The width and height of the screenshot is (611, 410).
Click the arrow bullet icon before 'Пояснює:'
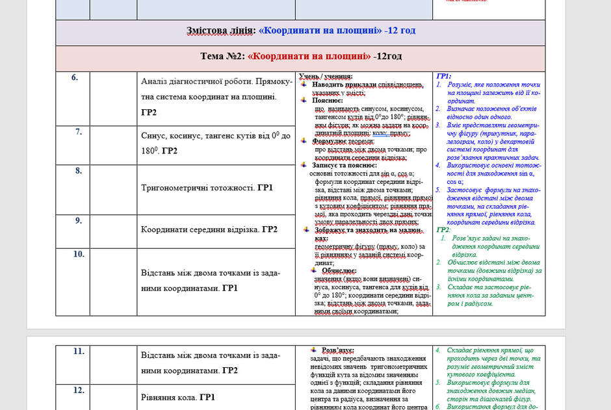click(304, 100)
